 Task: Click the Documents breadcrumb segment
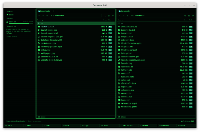[139, 16]
